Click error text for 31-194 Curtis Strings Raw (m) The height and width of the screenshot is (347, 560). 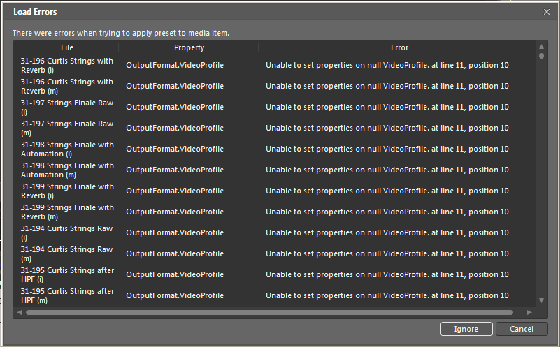pyautogui.click(x=387, y=254)
